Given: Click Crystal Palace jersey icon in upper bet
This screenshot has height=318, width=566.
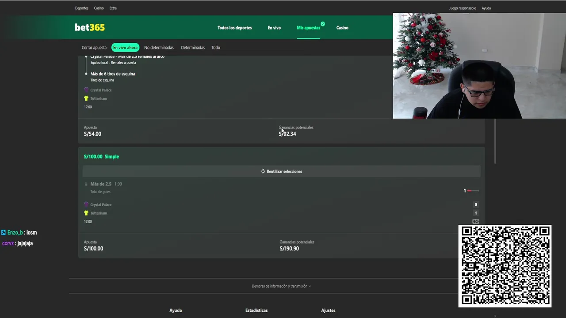Looking at the screenshot, I should click(86, 90).
